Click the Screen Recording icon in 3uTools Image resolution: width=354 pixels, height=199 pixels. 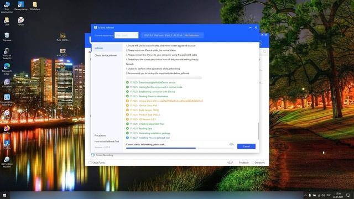[x=92, y=155]
